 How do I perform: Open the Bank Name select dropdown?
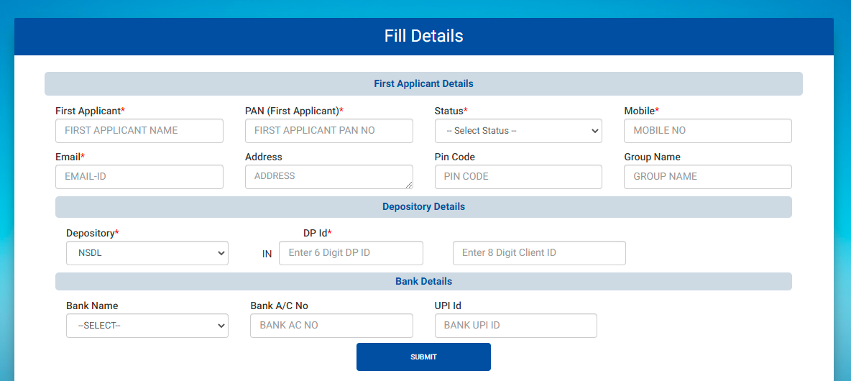pos(147,326)
